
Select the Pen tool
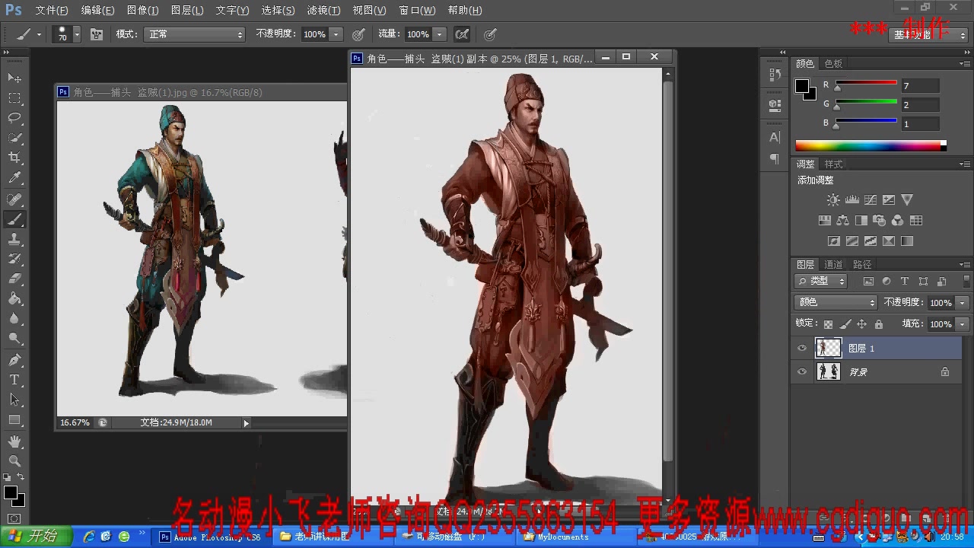[14, 359]
